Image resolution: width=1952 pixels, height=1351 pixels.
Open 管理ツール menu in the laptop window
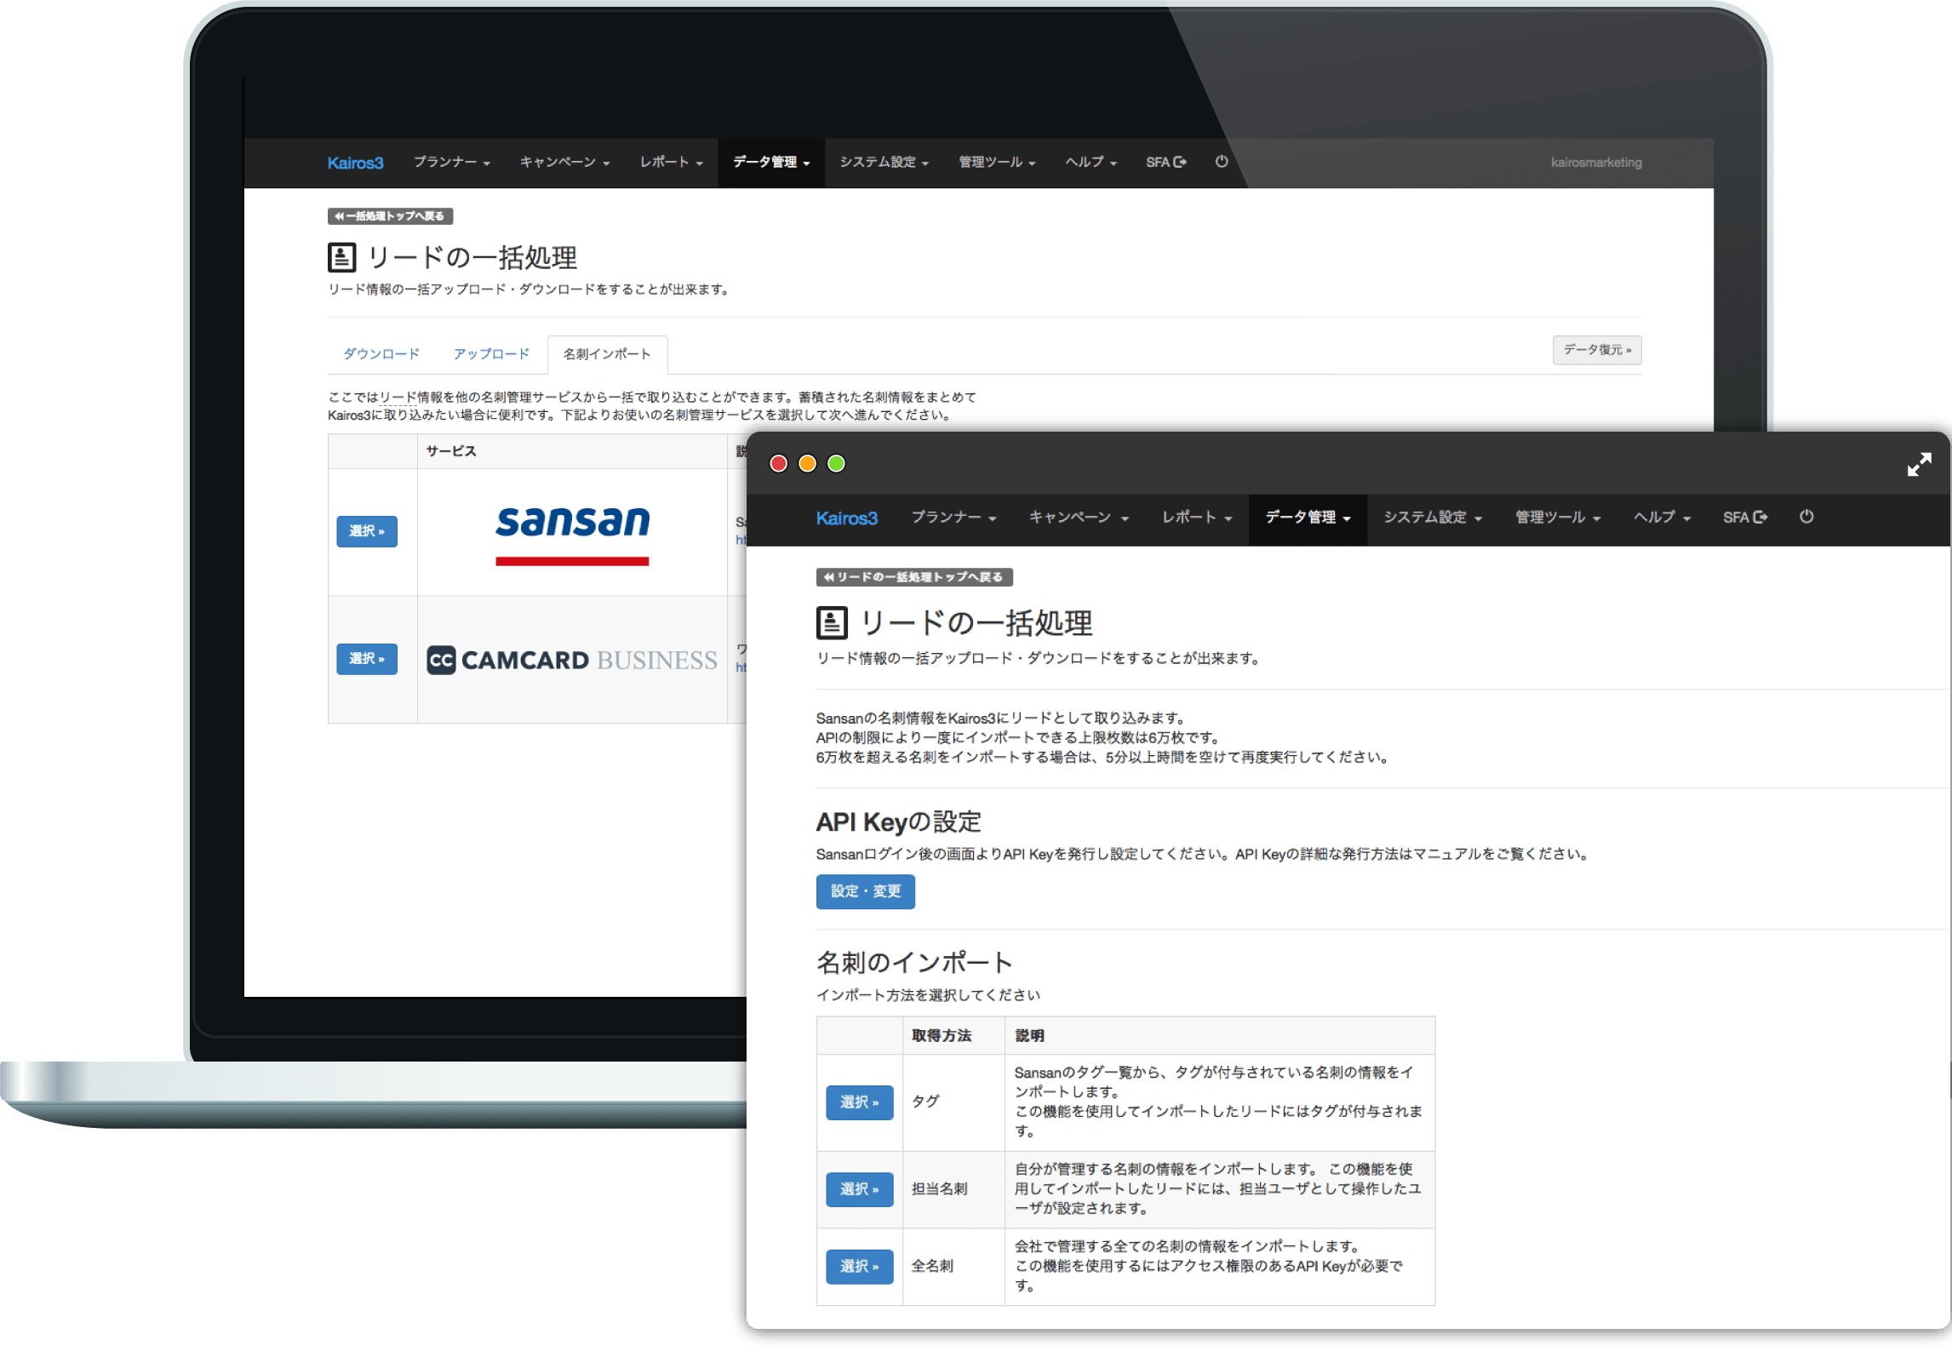[x=997, y=162]
